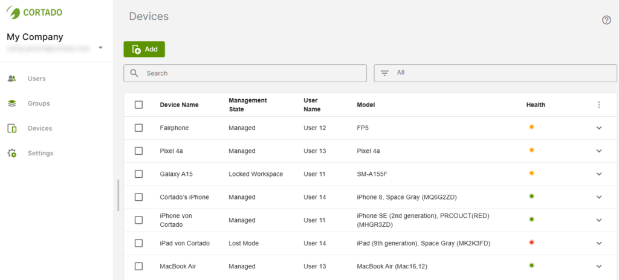The width and height of the screenshot is (619, 280).
Task: Open the table column options menu
Action: click(x=598, y=105)
